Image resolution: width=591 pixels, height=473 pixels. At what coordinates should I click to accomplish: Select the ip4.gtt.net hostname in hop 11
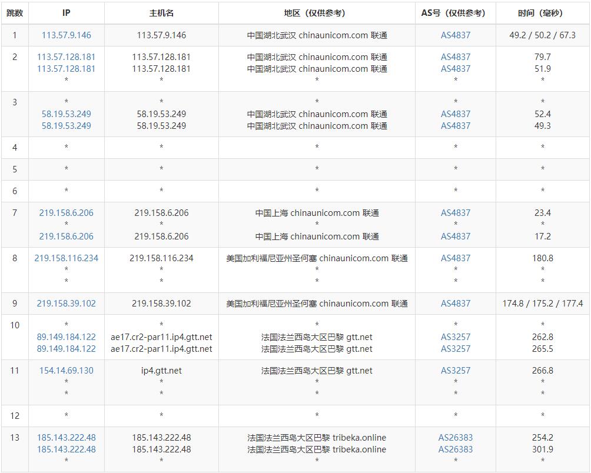pos(161,371)
